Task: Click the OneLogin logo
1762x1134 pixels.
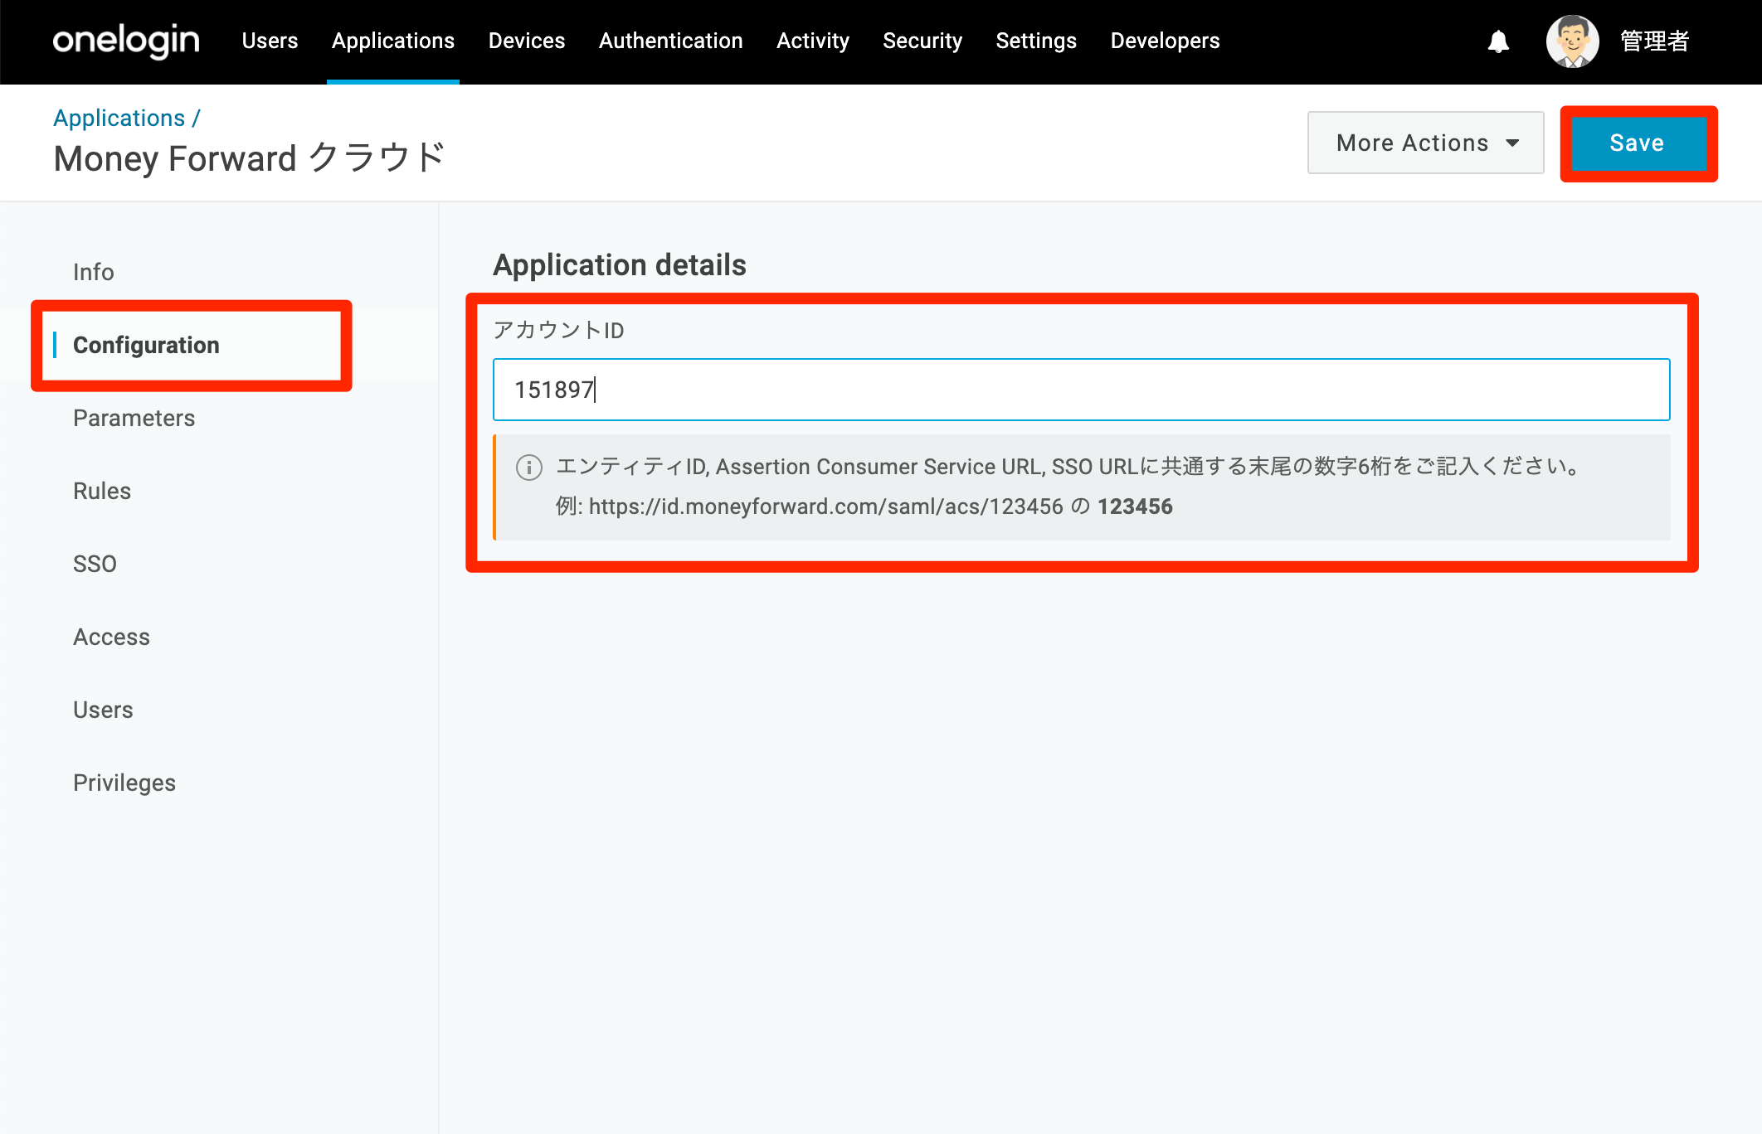Action: click(126, 41)
